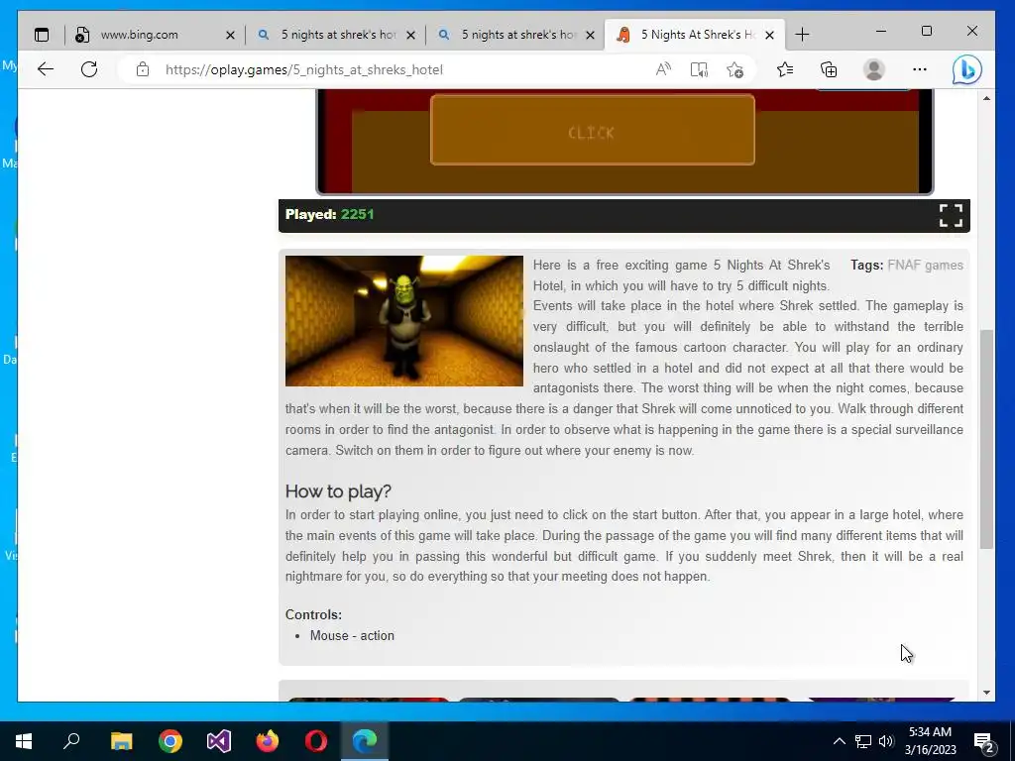Viewport: 1015px width, 761px height.
Task: Click the 'Played: 2251' counter
Action: tap(329, 214)
